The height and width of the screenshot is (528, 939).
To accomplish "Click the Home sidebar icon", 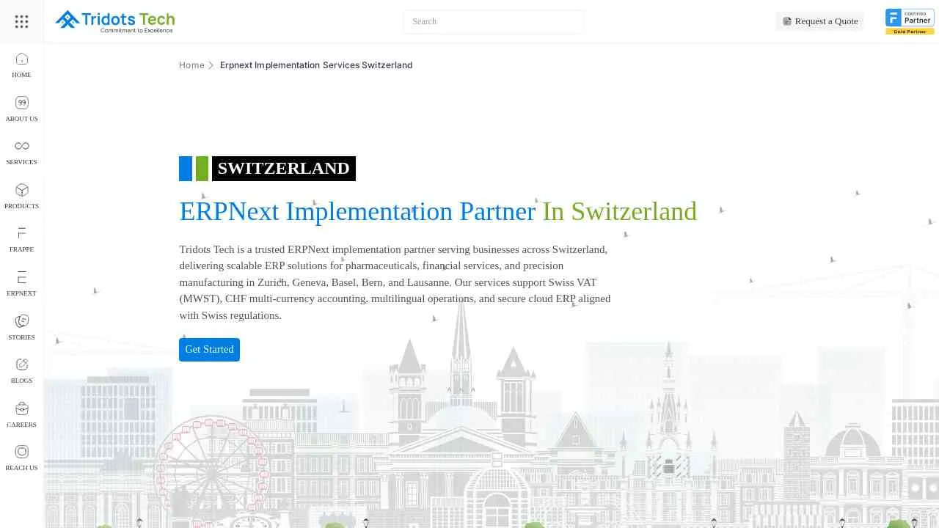I will coord(21,59).
